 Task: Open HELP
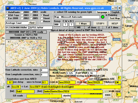pyautogui.click(x=115, y=23)
